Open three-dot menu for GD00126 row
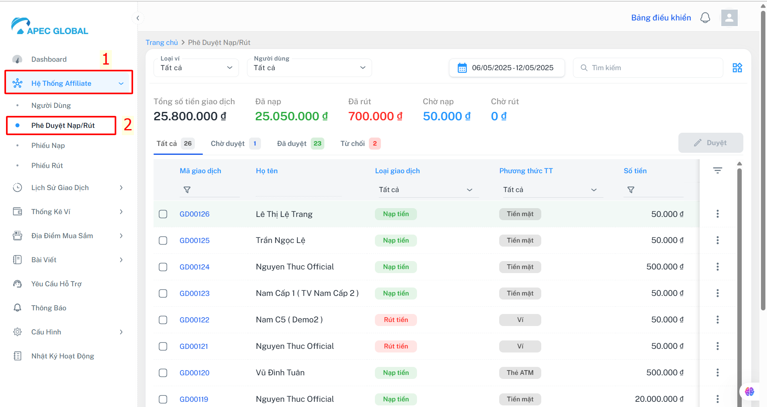767x407 pixels. pyautogui.click(x=717, y=214)
